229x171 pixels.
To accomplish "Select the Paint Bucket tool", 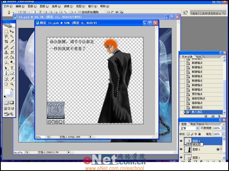I will [x=12, y=57].
